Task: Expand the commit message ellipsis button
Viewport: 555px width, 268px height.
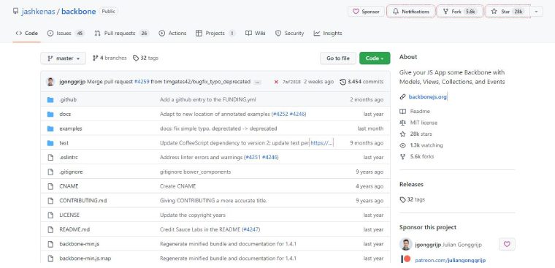Action: pyautogui.click(x=257, y=82)
